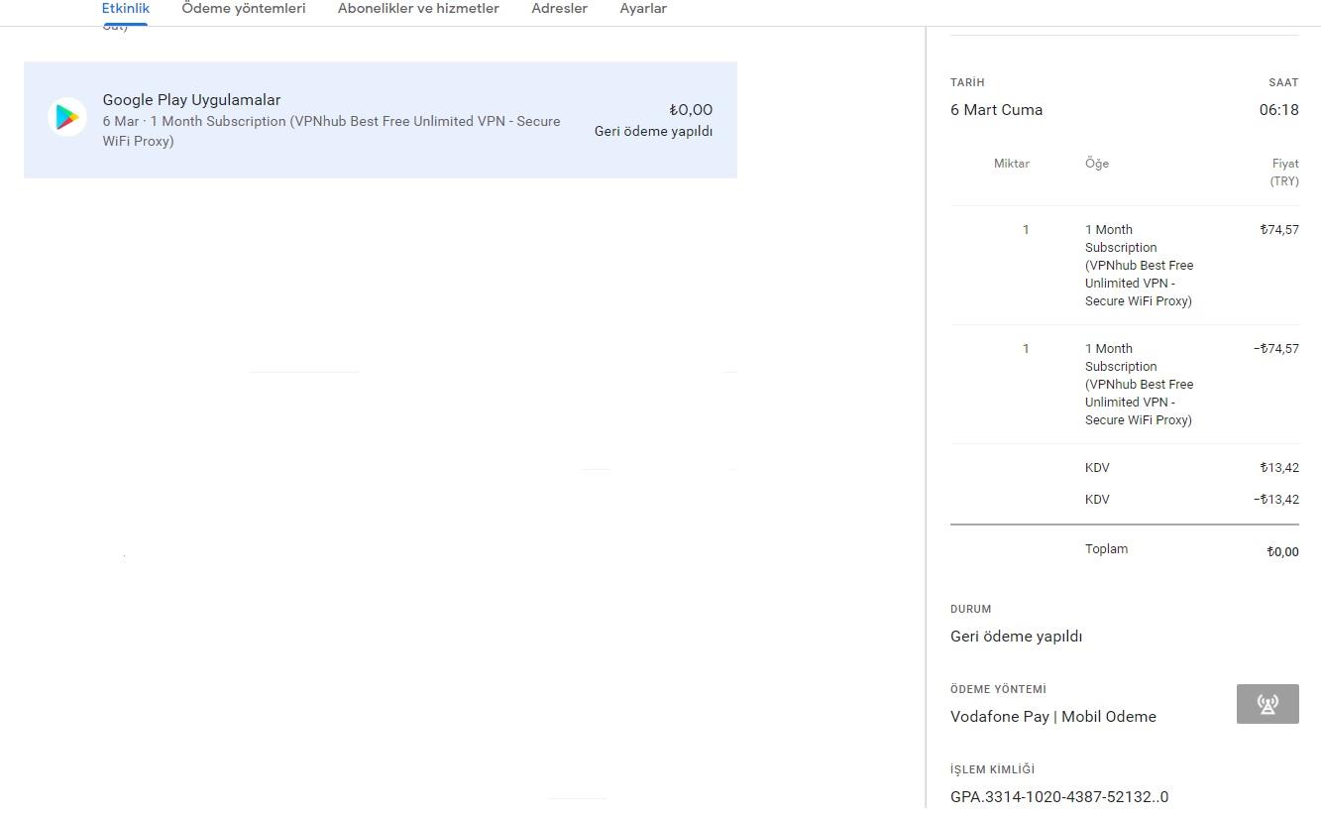Click the total amount ₺0,00 in details
1321x817 pixels.
click(1282, 552)
